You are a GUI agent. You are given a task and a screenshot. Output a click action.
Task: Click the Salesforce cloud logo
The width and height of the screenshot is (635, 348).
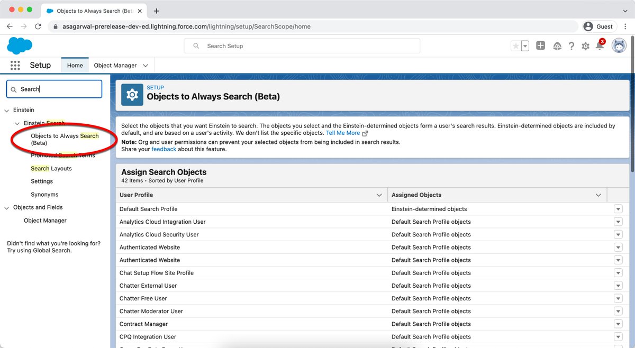coord(20,46)
